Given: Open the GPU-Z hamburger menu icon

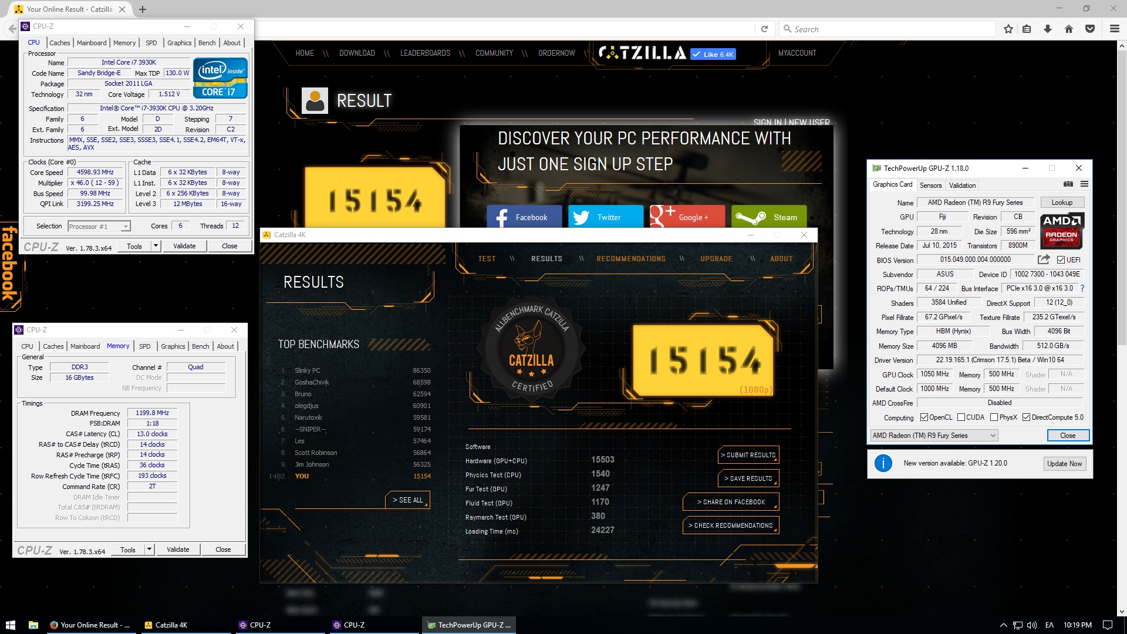Looking at the screenshot, I should coord(1084,184).
